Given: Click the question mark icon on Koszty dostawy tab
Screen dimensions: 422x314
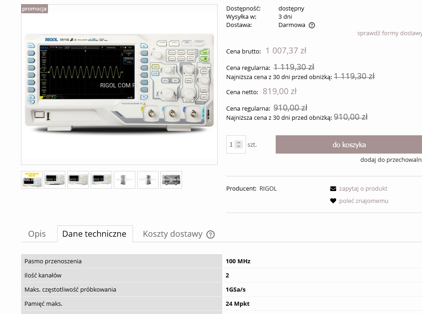Looking at the screenshot, I should click(210, 234).
